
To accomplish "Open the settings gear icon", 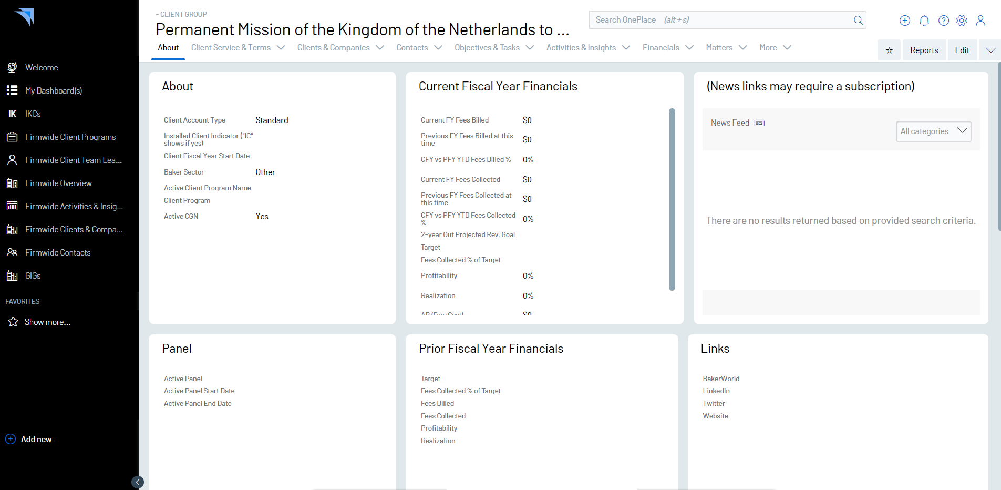I will (x=962, y=21).
